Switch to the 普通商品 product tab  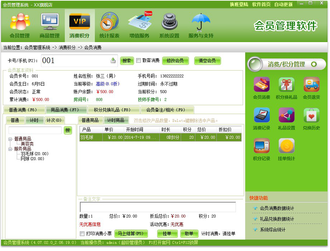point(90,120)
